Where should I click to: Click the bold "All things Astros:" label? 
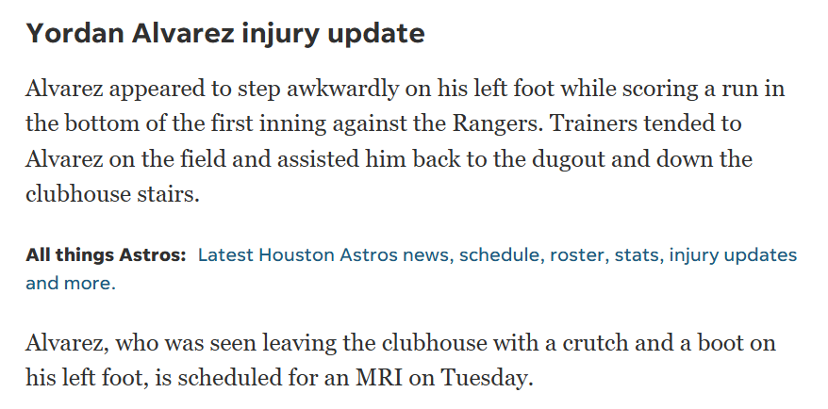[x=106, y=255]
